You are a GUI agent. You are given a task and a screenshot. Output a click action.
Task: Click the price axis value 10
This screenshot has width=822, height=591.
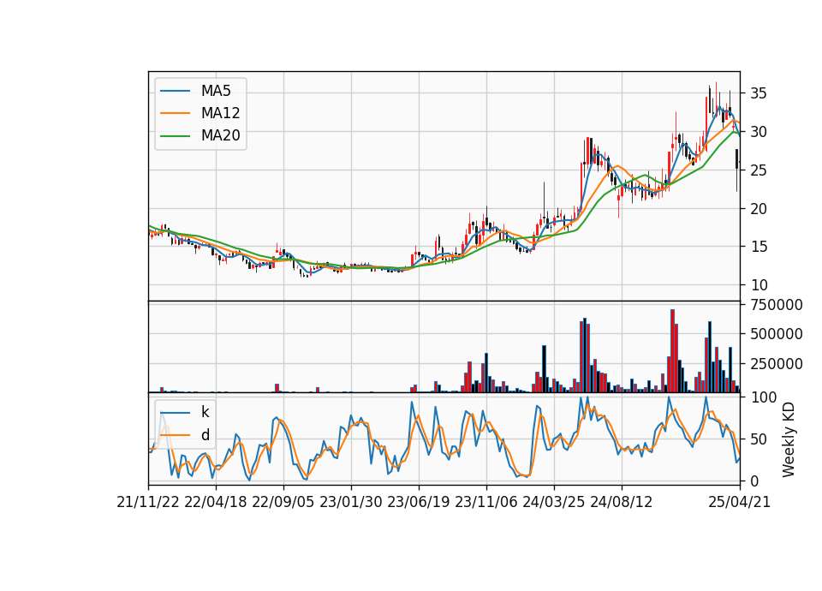click(x=759, y=285)
